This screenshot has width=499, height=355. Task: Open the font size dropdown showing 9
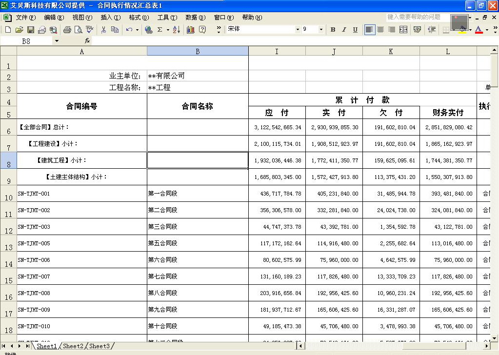(321, 29)
